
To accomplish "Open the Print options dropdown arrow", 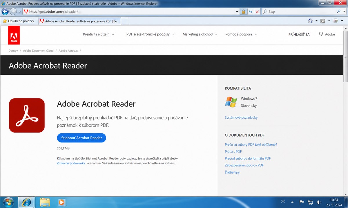I will coord(342,21).
